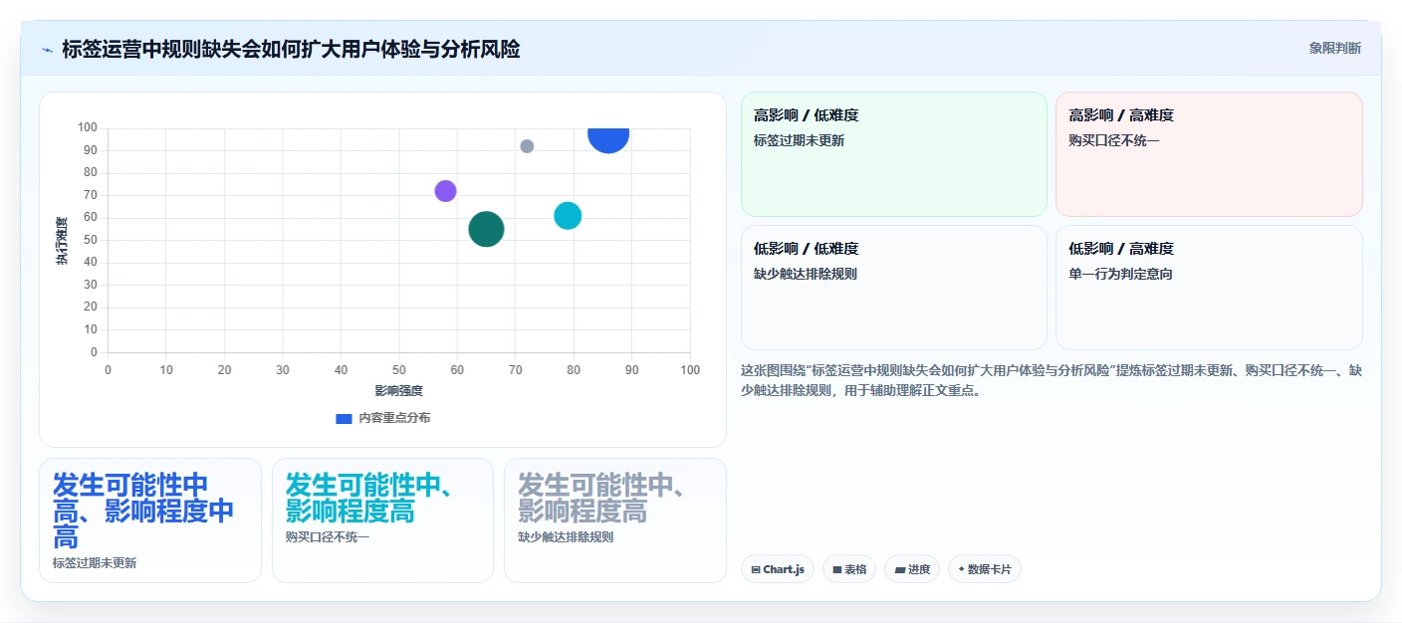This screenshot has height=623, width=1402.
Task: Click the y-axis tick label 100
Action: pyautogui.click(x=88, y=127)
